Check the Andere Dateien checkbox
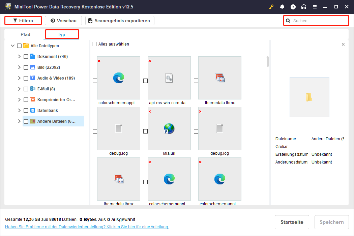The image size is (354, 236). tap(26, 121)
